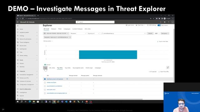Switch to the Content Malware tab
This screenshot has width=200, height=112.
77,29
